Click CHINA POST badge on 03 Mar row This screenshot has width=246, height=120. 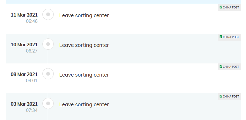point(229,96)
